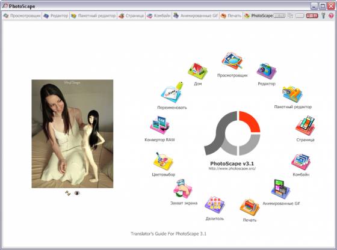
Task: Click the Дом house icon
Action: pos(197,71)
